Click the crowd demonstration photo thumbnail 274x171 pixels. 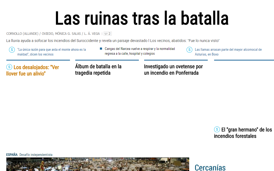(x=98, y=164)
